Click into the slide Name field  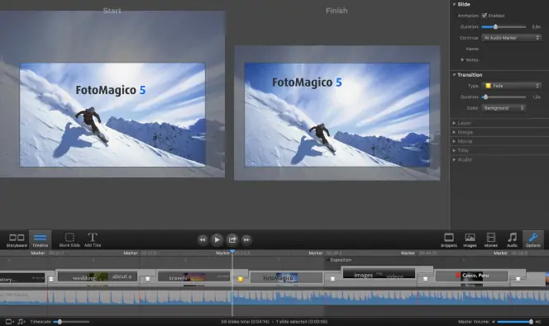[x=512, y=49]
